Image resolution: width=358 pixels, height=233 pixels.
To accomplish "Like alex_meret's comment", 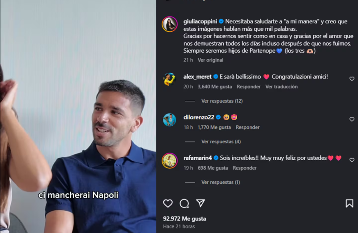I will pos(352,79).
